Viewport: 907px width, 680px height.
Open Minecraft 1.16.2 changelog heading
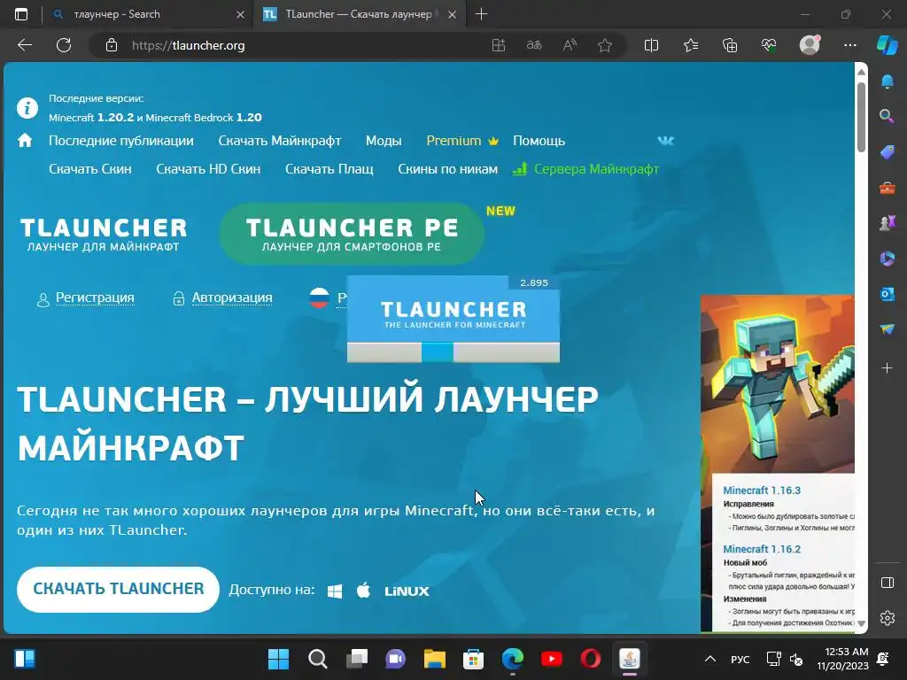(762, 549)
